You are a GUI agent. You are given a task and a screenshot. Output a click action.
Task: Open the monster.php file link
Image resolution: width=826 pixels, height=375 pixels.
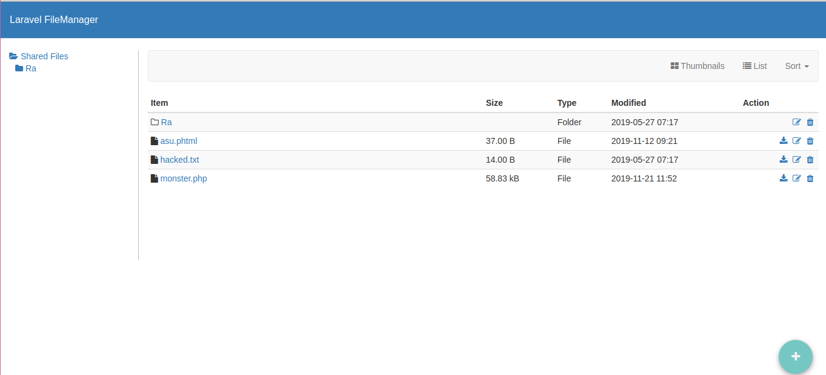[184, 178]
